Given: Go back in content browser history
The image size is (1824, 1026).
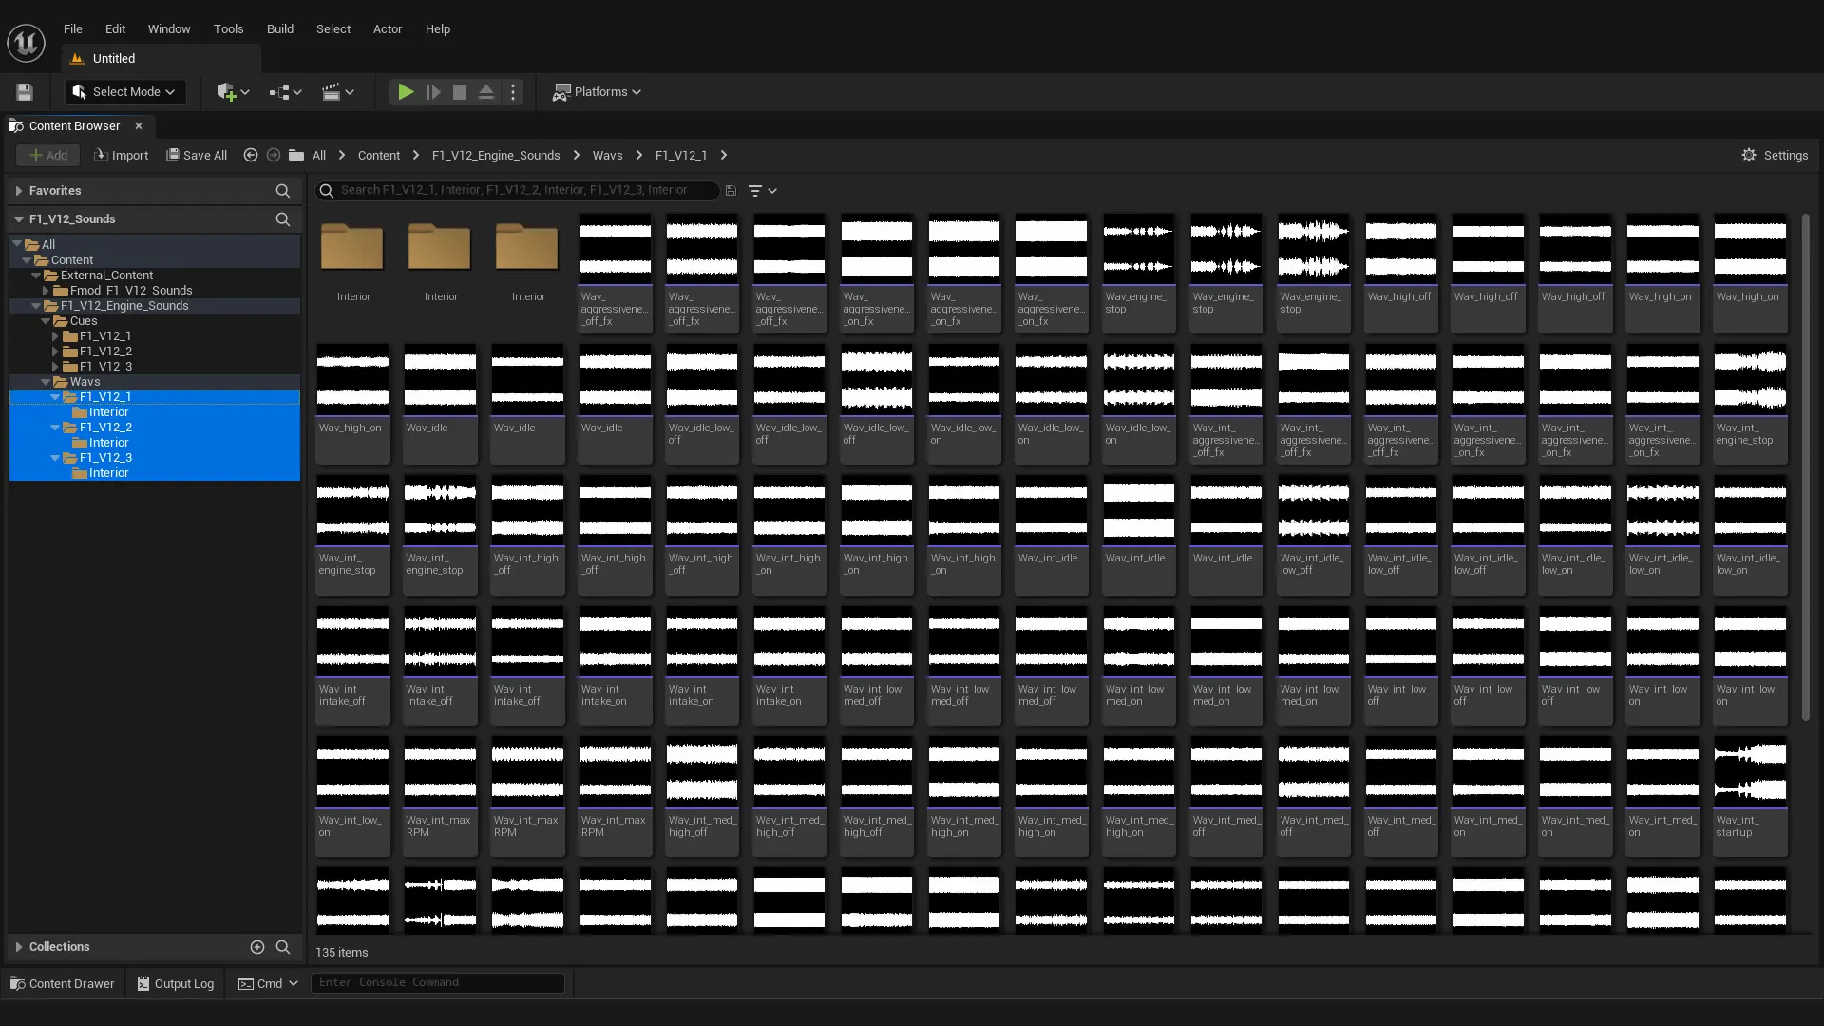Looking at the screenshot, I should [251, 155].
